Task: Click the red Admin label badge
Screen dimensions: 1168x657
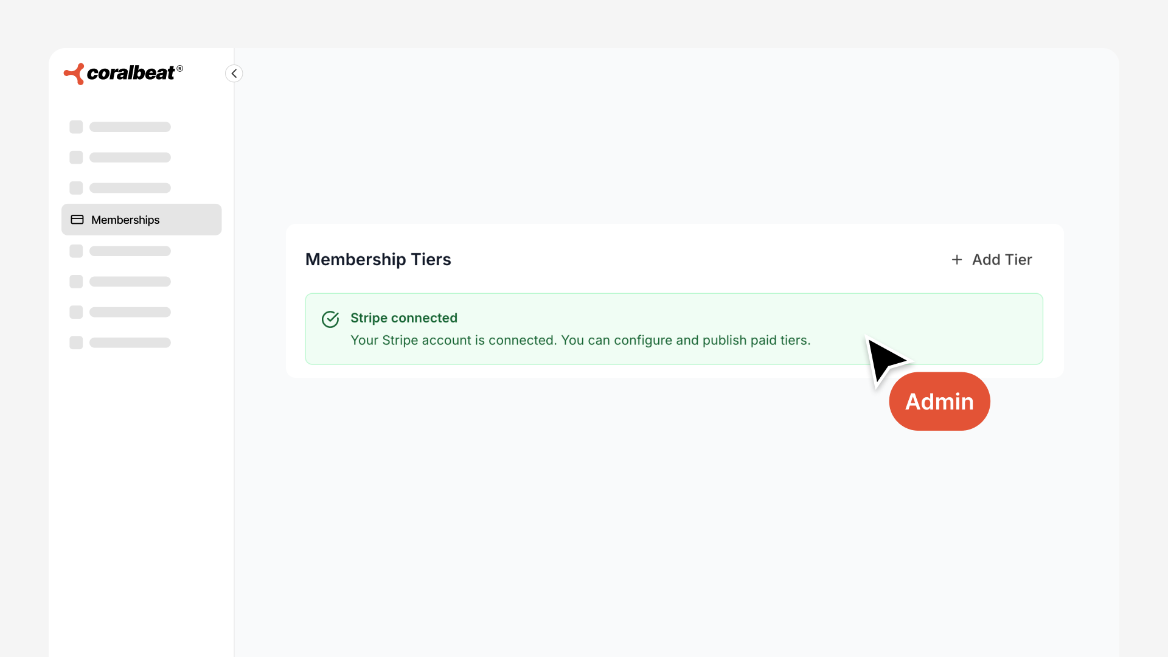Action: pyautogui.click(x=939, y=401)
